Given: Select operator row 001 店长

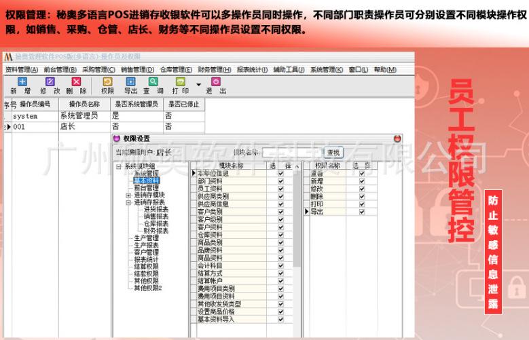Looking at the screenshot, I should click(104, 127).
